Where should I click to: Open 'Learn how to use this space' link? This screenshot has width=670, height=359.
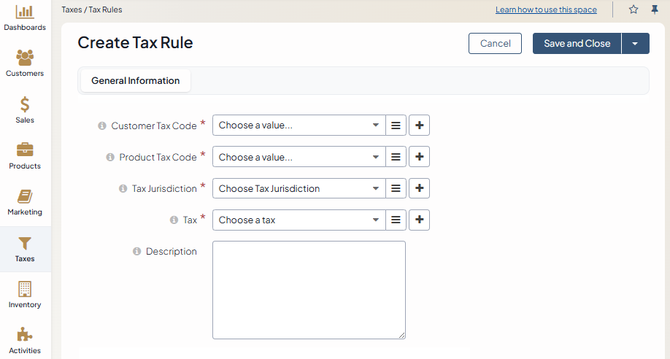[546, 9]
